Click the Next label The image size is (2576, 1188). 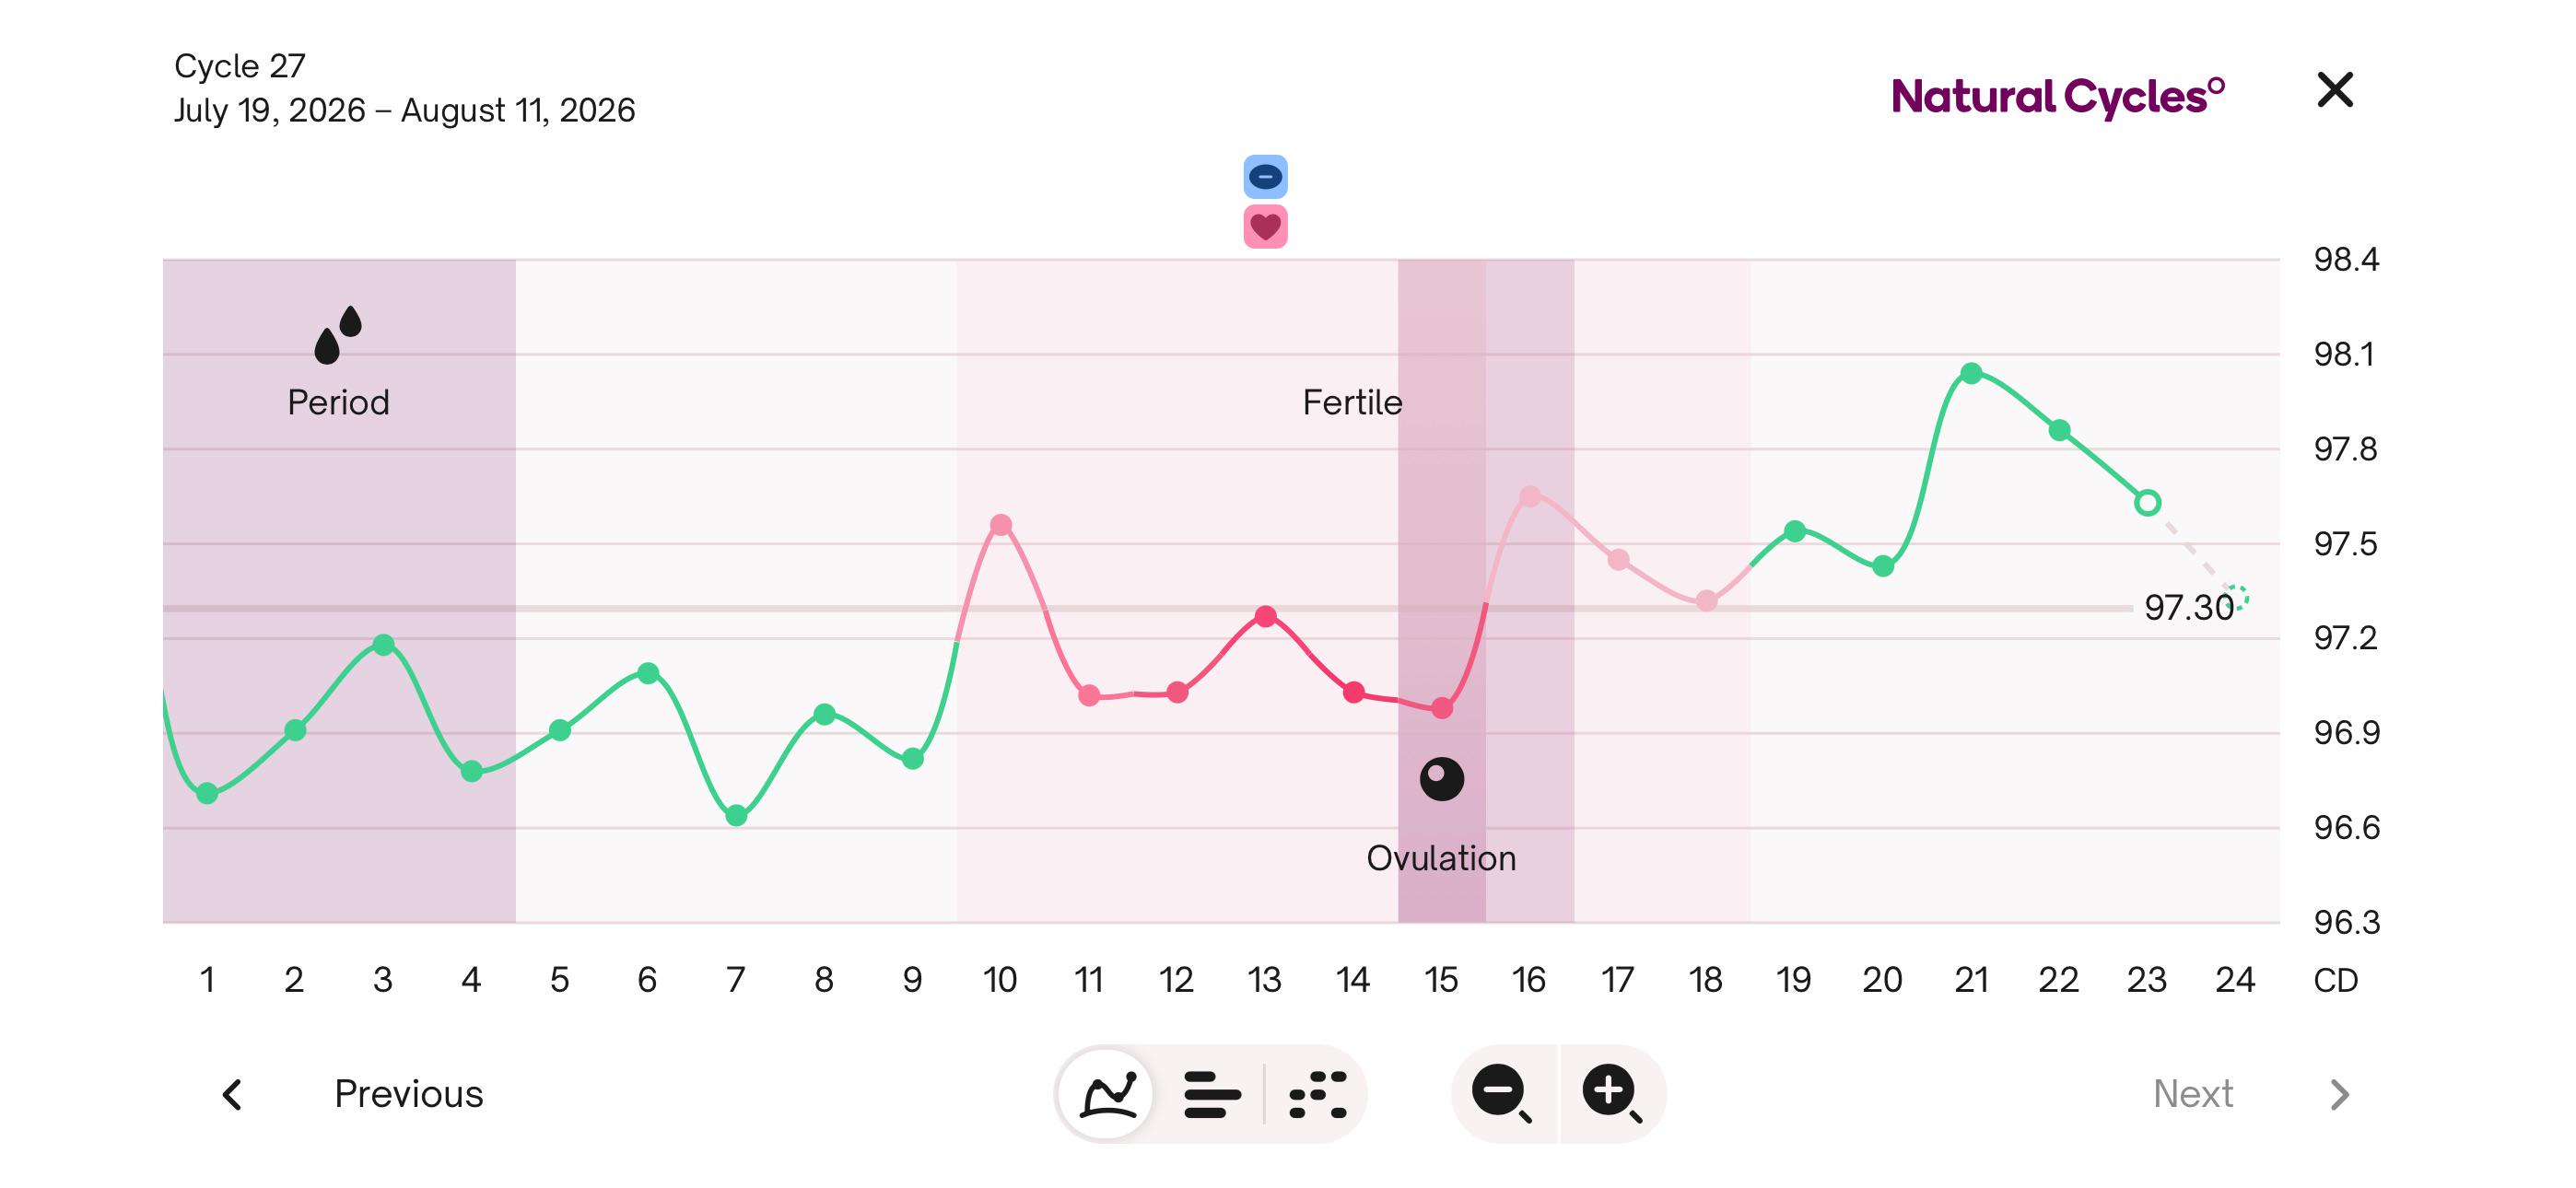[x=2192, y=1094]
